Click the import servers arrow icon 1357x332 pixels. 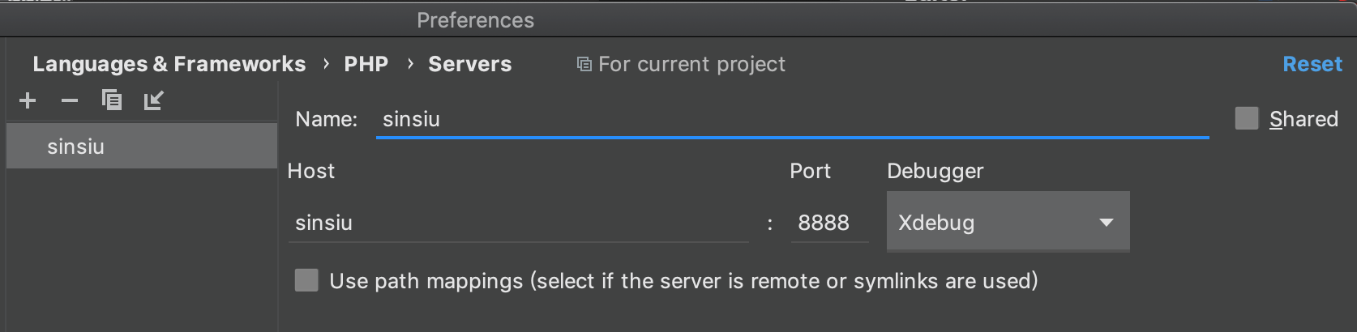153,100
